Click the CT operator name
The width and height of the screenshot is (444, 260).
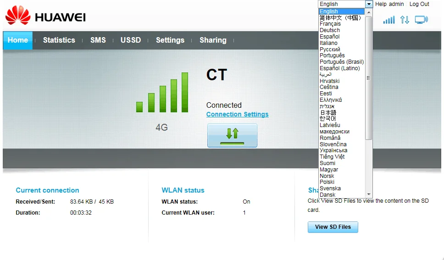[216, 75]
